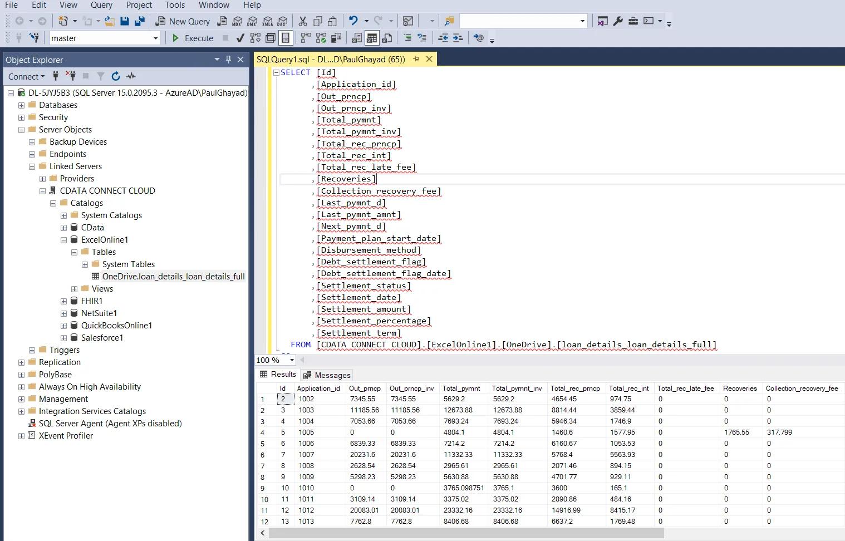Open the Query menu
This screenshot has height=541, width=845.
point(101,5)
